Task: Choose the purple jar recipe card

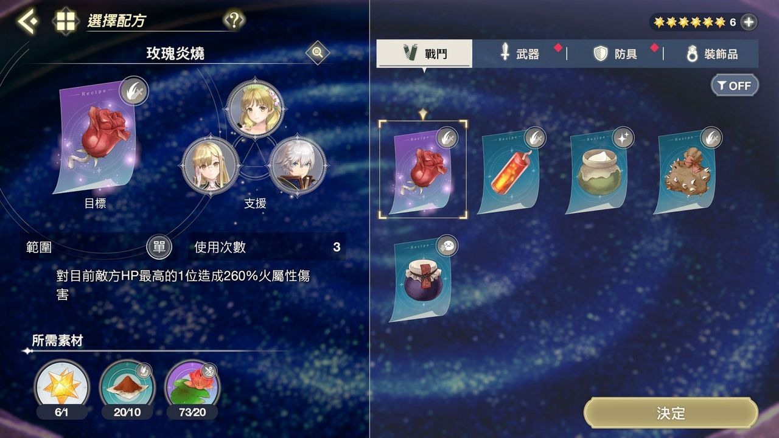Action: pos(423,279)
